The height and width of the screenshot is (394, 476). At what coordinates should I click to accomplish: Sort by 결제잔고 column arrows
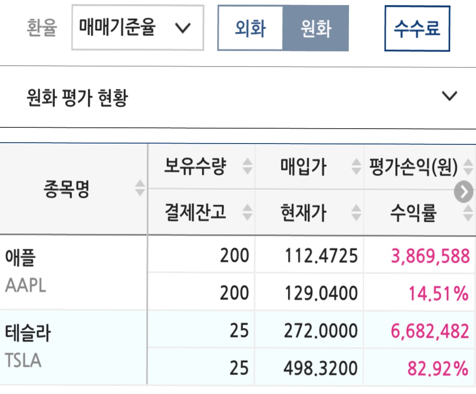(x=247, y=212)
